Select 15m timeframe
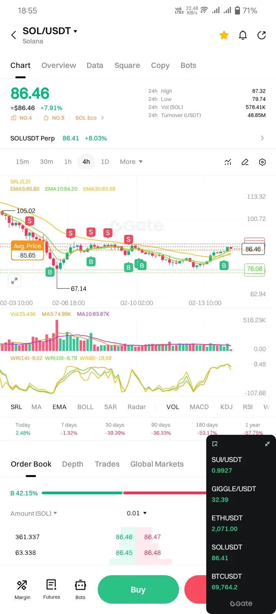 [x=22, y=162]
